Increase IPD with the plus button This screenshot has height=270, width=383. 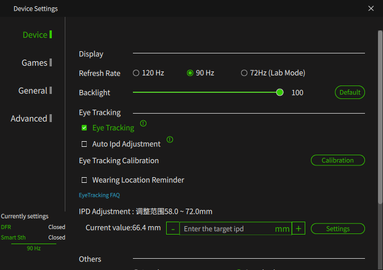[299, 228]
